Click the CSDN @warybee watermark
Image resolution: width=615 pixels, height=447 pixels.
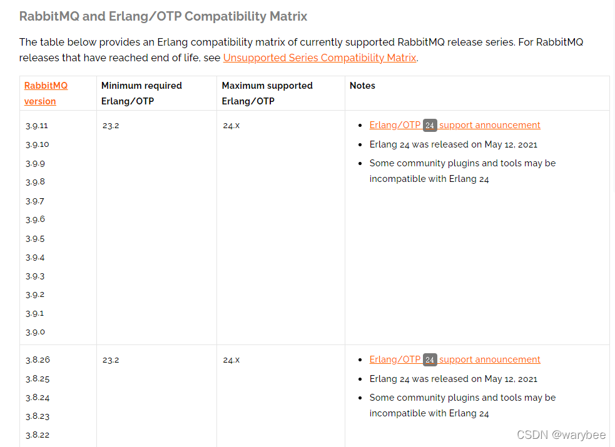pyautogui.click(x=561, y=434)
